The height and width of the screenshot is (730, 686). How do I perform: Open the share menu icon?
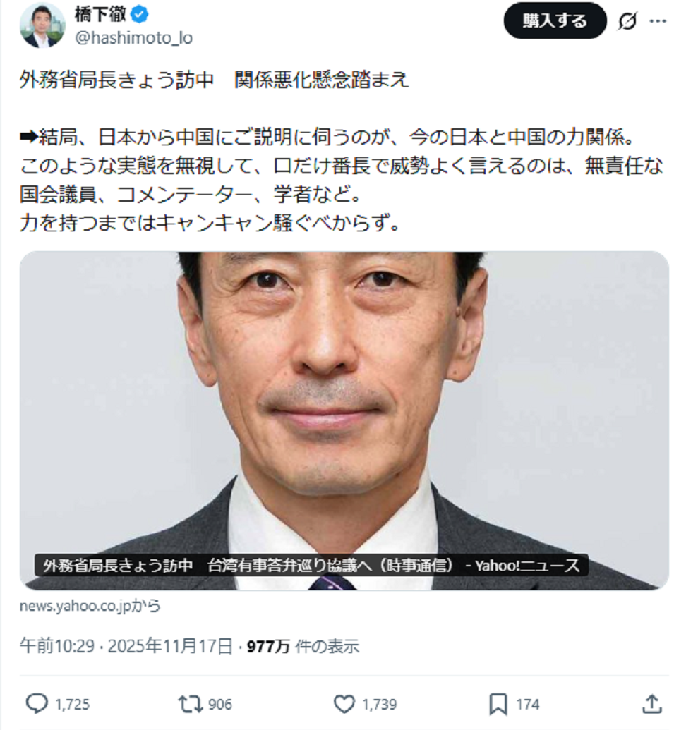click(652, 704)
